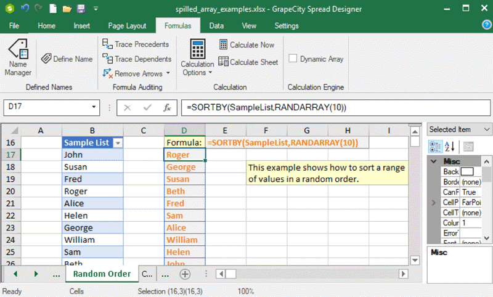Click the Back color swatch property
Screen dimensions: 493x297
pyautogui.click(x=467, y=171)
